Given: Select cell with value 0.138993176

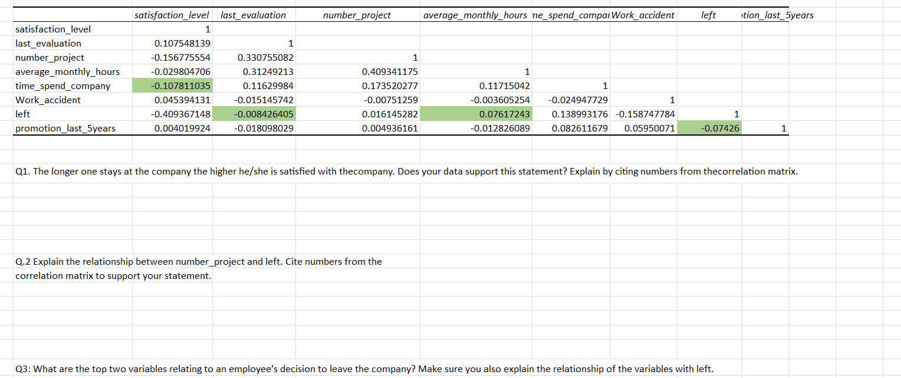Looking at the screenshot, I should (571, 114).
